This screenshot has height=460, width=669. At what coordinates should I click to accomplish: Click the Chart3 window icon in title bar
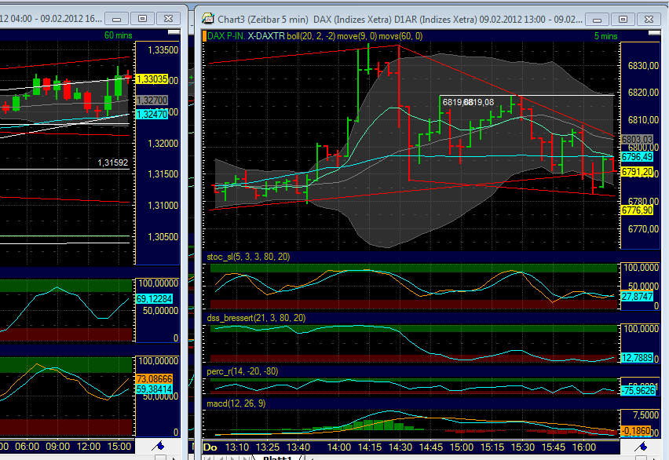tap(207, 17)
